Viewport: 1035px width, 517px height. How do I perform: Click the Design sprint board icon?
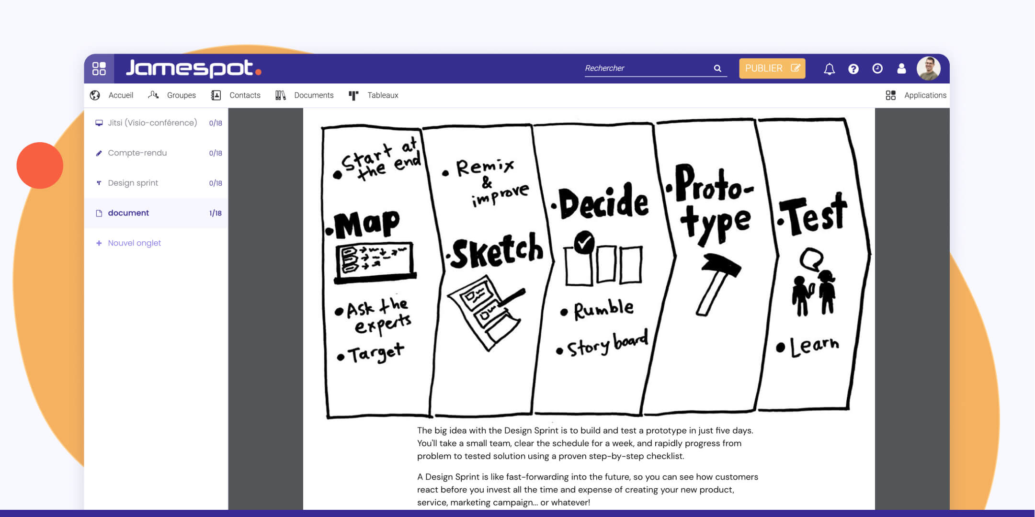click(x=99, y=183)
